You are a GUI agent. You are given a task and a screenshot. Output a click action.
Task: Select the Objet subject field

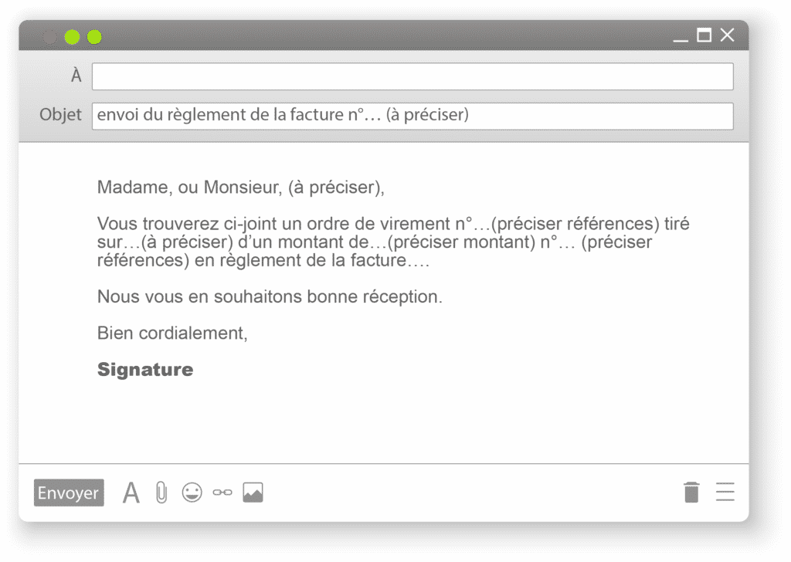tap(412, 116)
